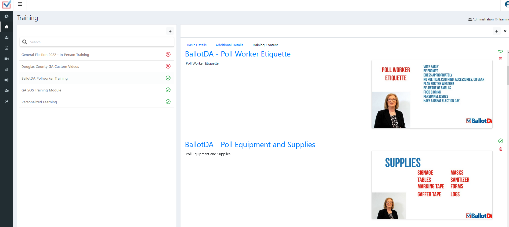Add a new training with plus button

(x=170, y=31)
